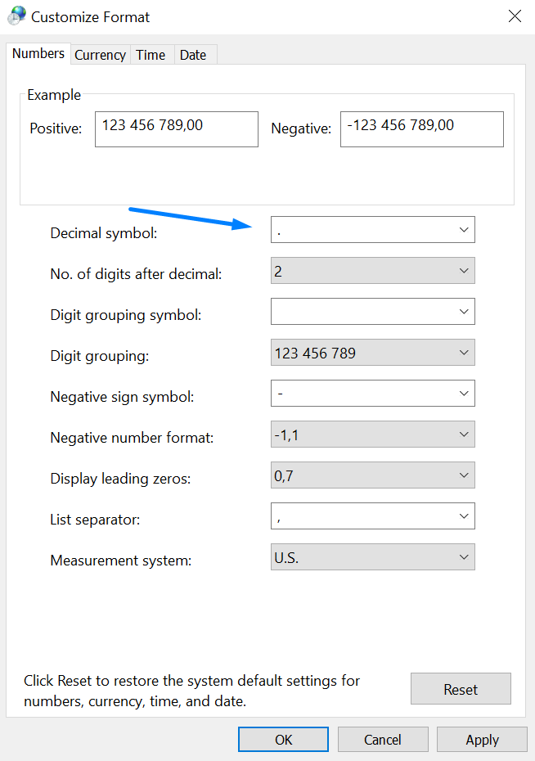Click the Positive example field

click(x=176, y=129)
